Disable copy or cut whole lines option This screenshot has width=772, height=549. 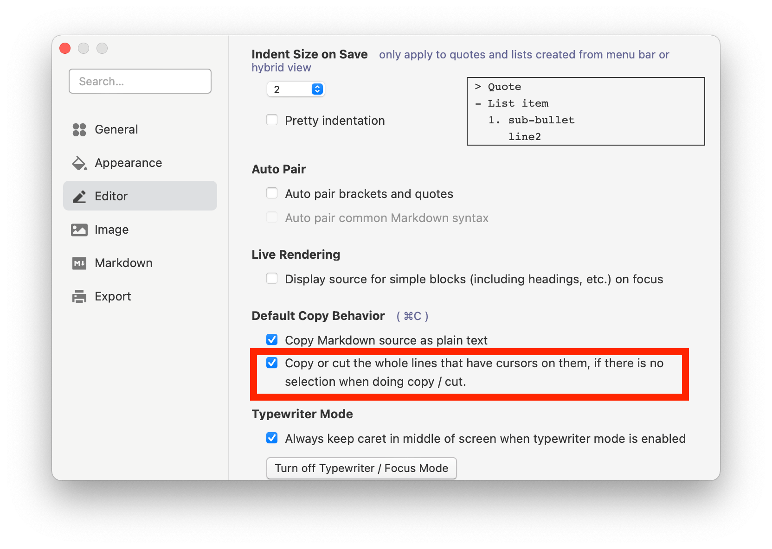[x=272, y=363]
